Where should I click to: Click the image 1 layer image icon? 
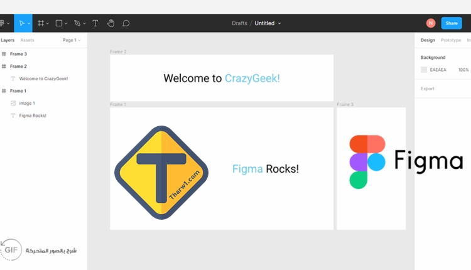click(13, 104)
